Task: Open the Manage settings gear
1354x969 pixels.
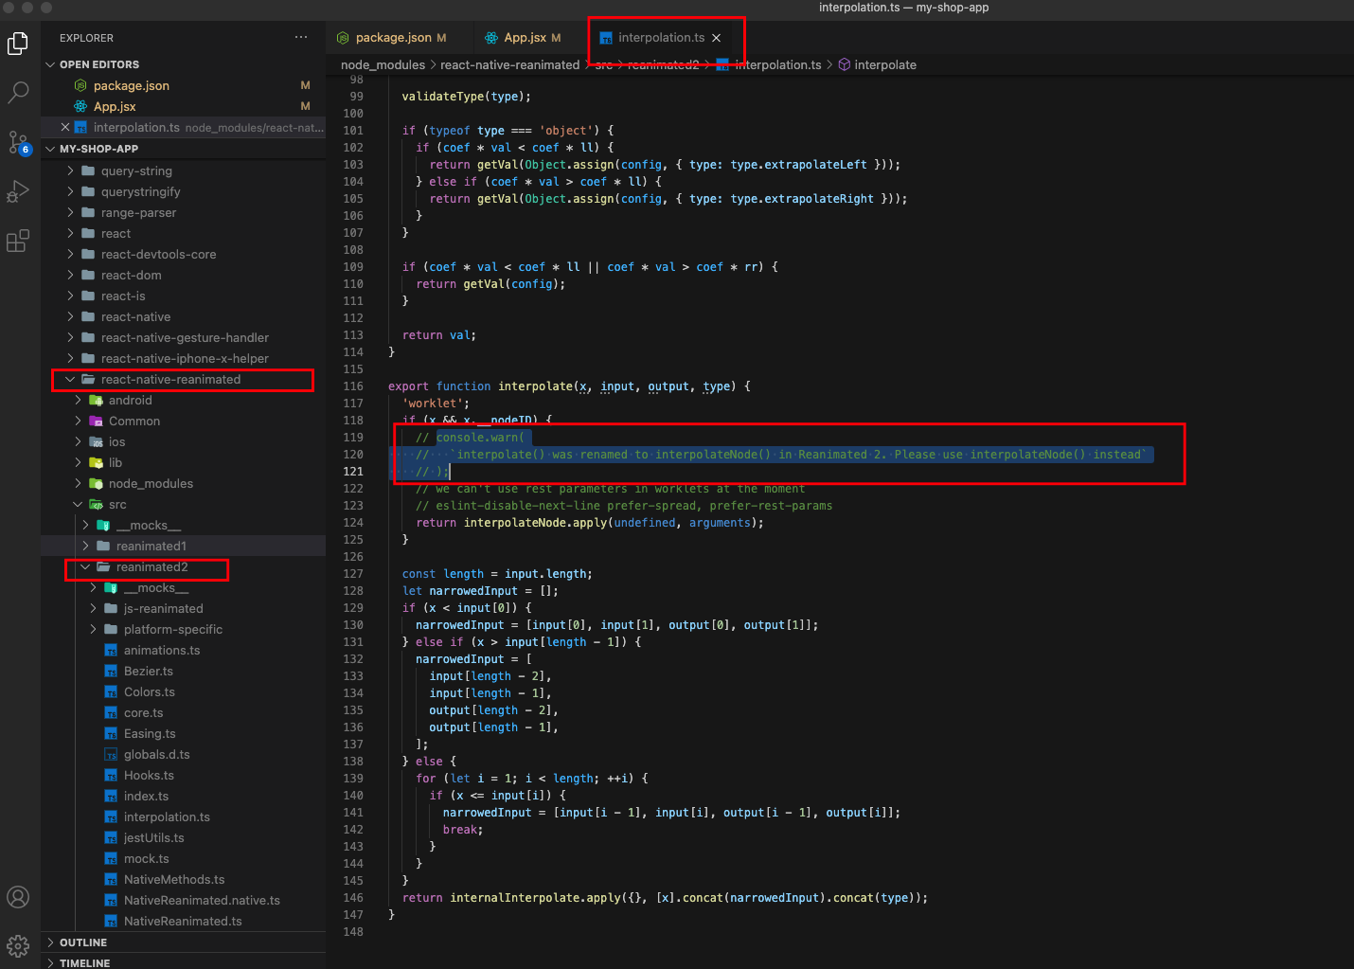Action: point(19,945)
